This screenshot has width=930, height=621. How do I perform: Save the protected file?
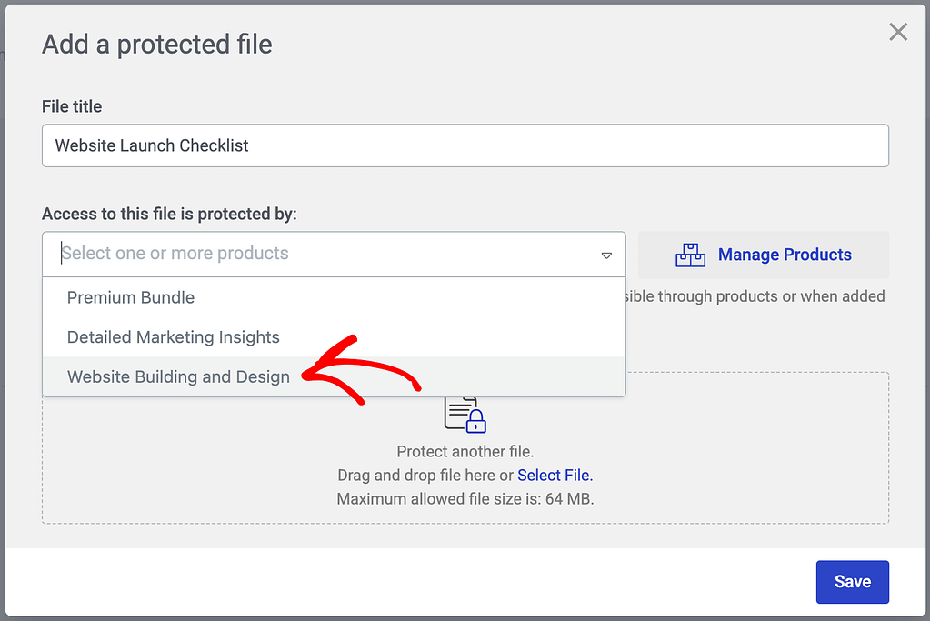click(853, 582)
